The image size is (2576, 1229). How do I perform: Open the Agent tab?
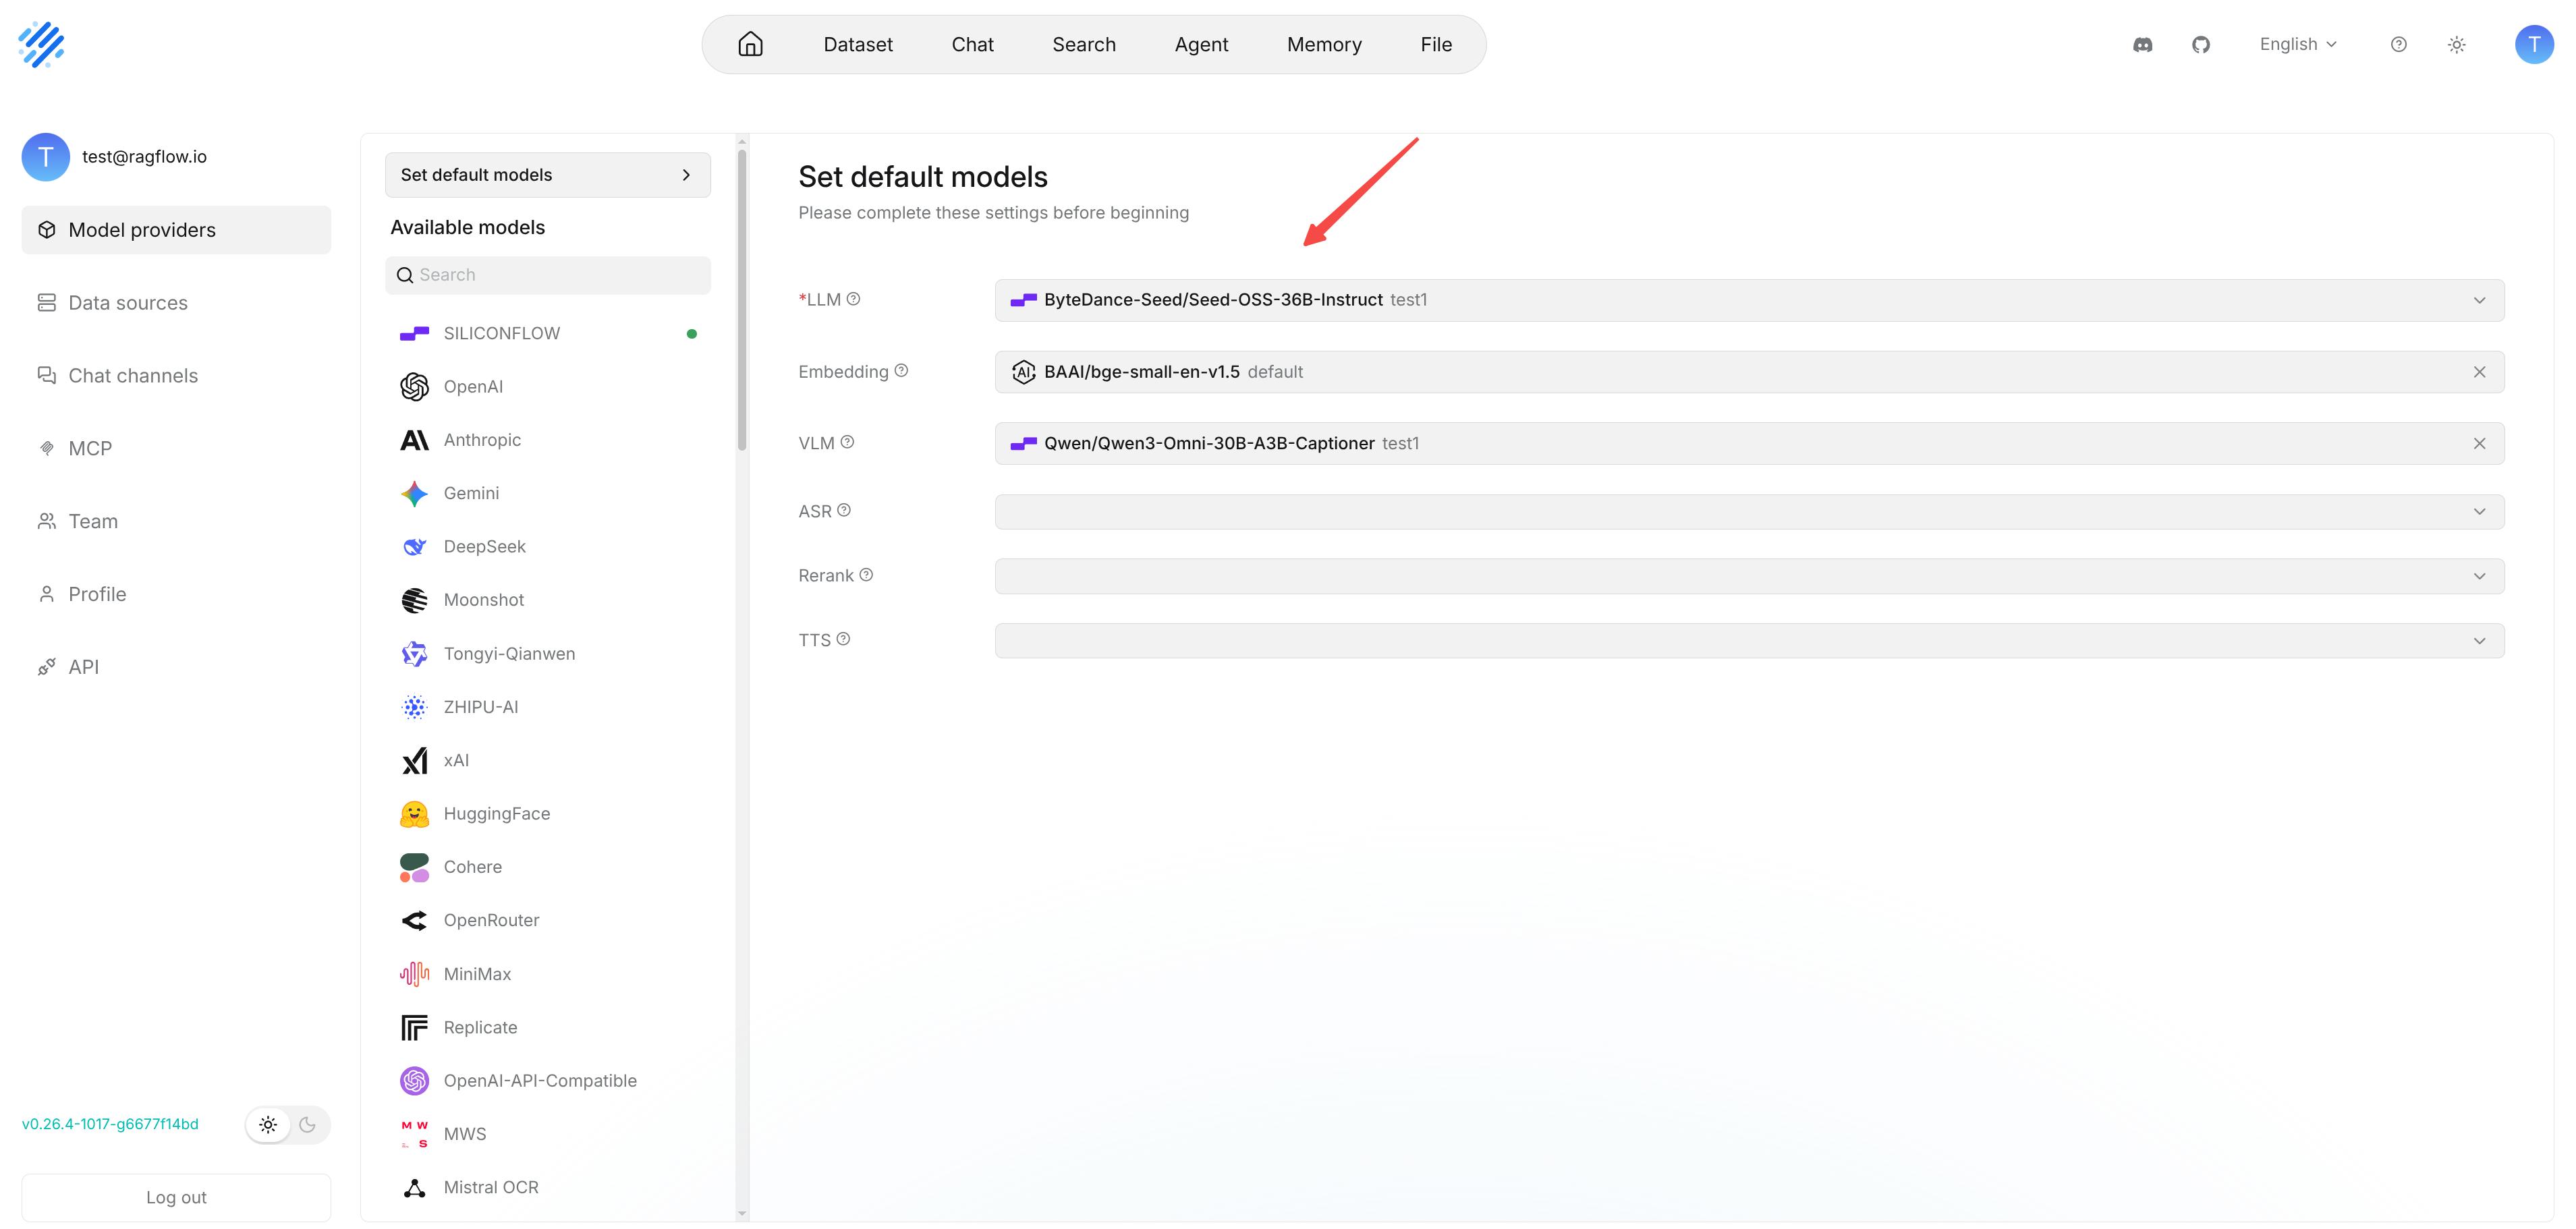1201,44
